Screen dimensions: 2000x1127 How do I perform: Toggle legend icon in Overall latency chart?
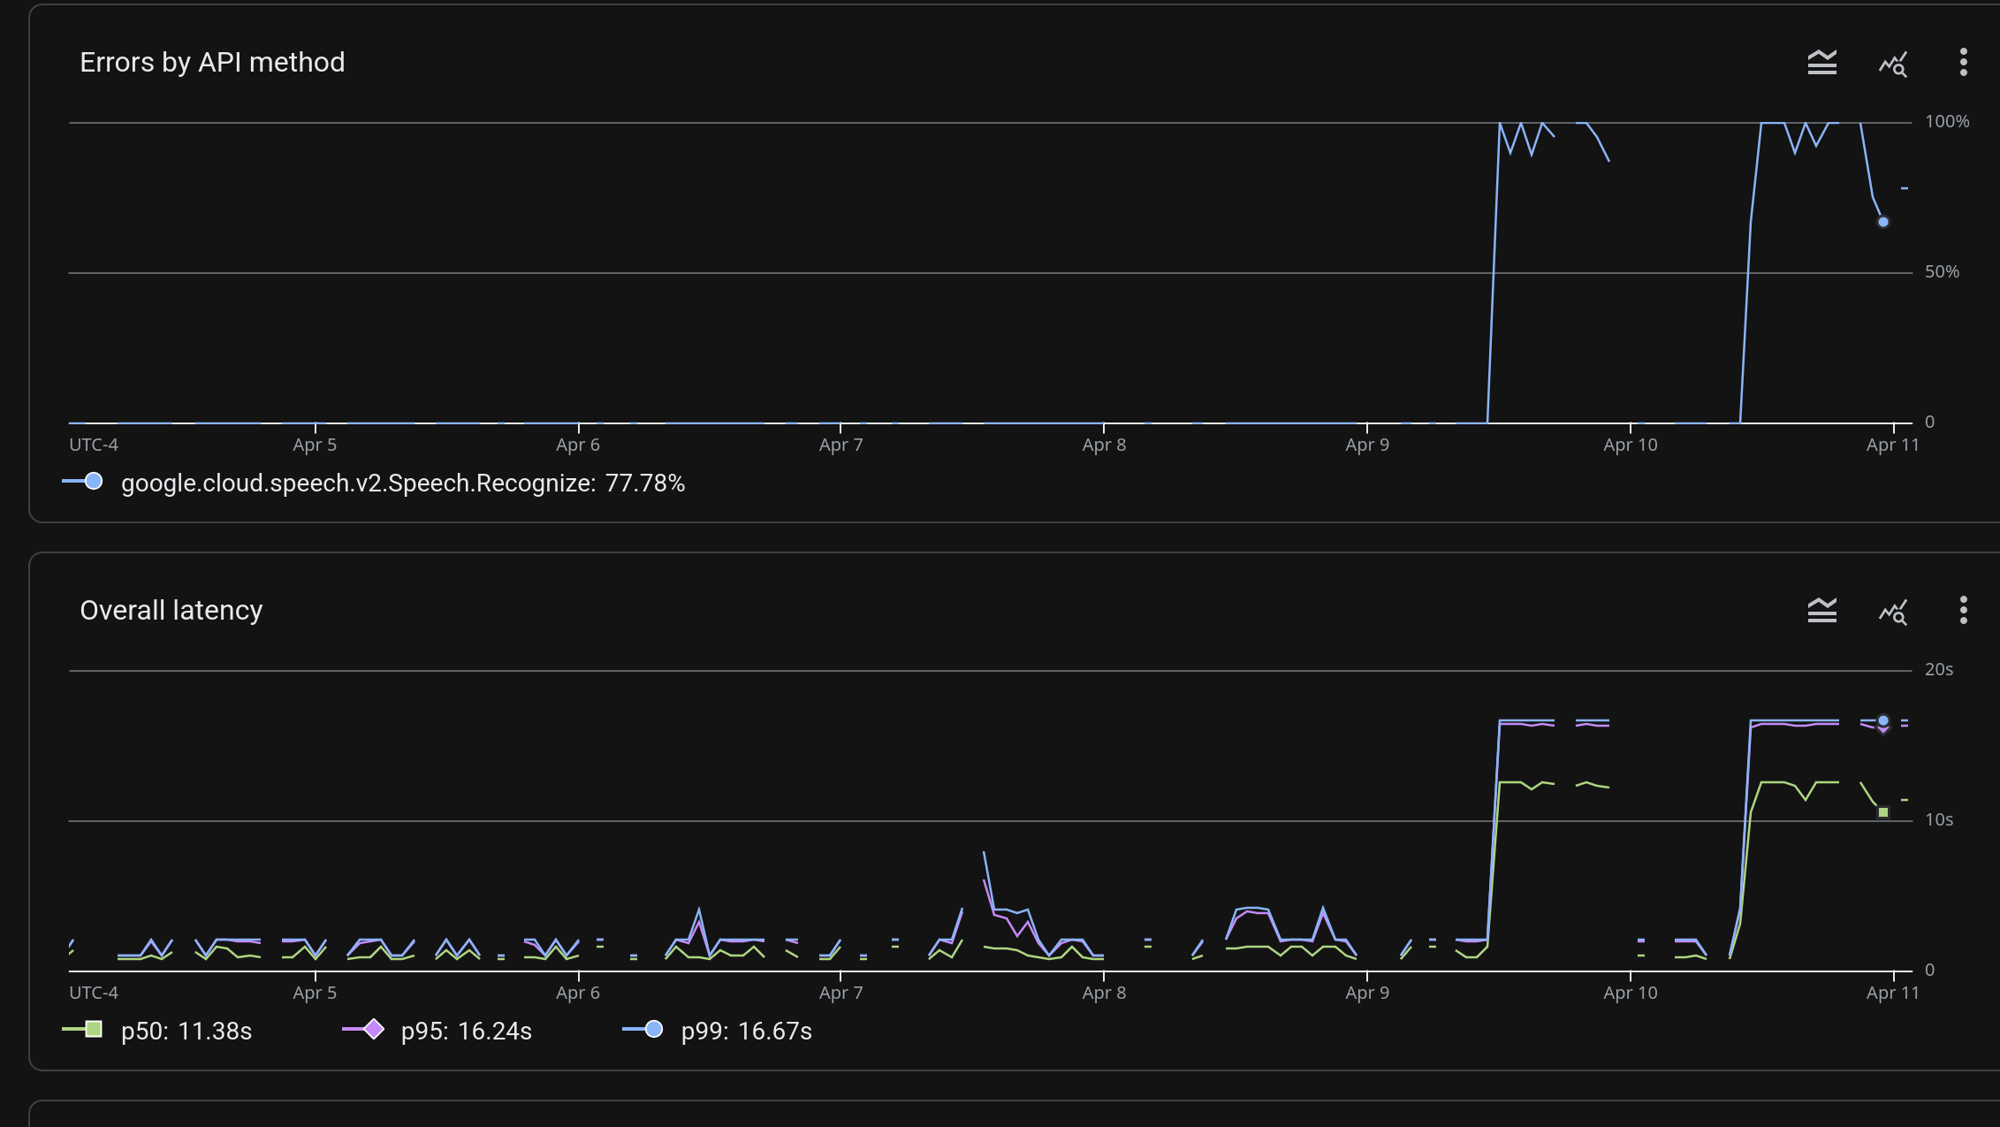1821,611
